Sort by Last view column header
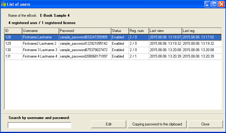 click(x=165, y=31)
